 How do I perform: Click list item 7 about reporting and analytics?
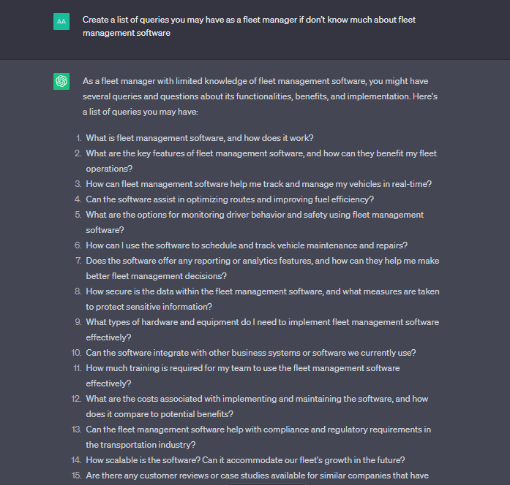263,269
